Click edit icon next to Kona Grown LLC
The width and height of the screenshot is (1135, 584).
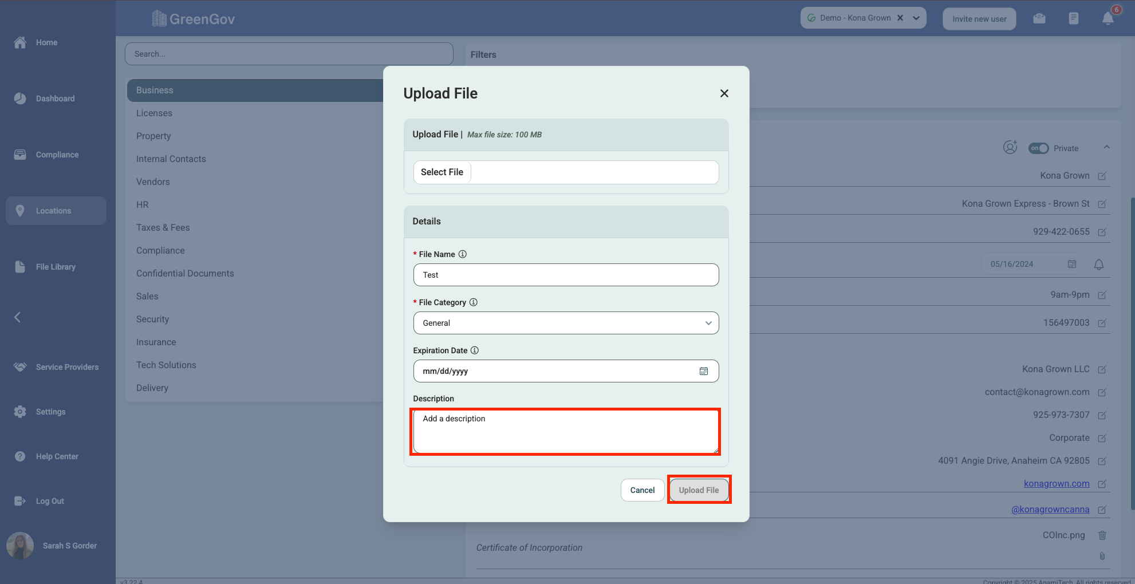coord(1102,369)
